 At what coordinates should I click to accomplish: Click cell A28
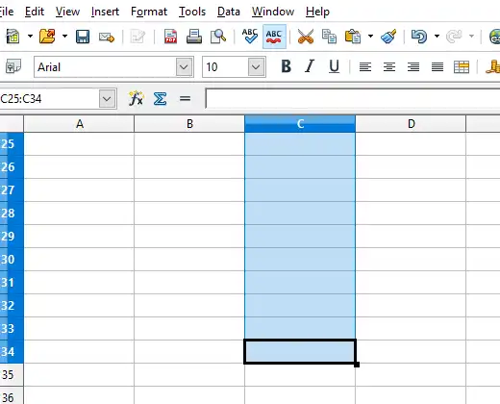coord(79,214)
